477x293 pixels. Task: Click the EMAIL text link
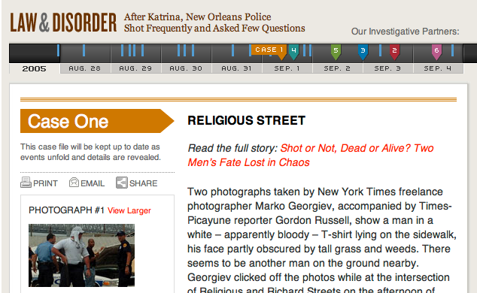point(93,183)
